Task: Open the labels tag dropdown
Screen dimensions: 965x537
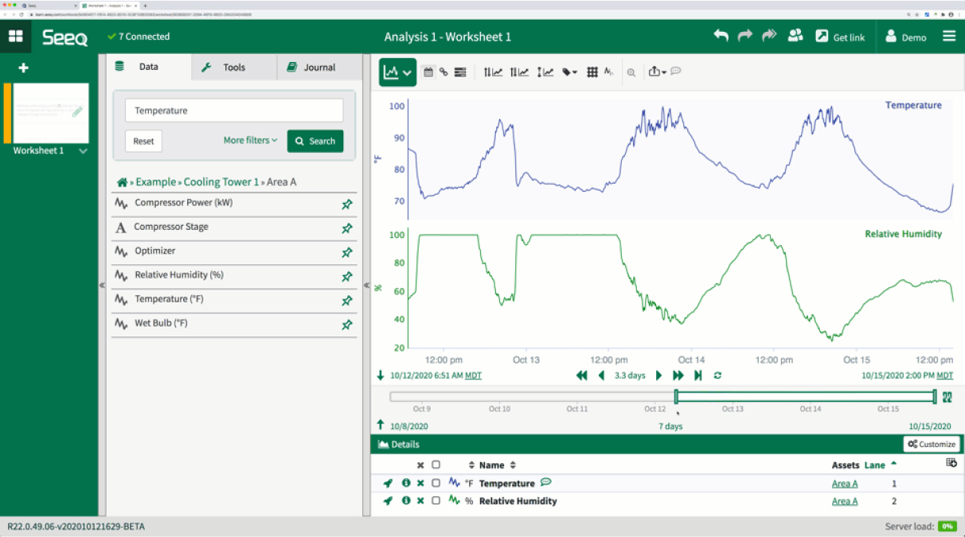Action: (569, 72)
